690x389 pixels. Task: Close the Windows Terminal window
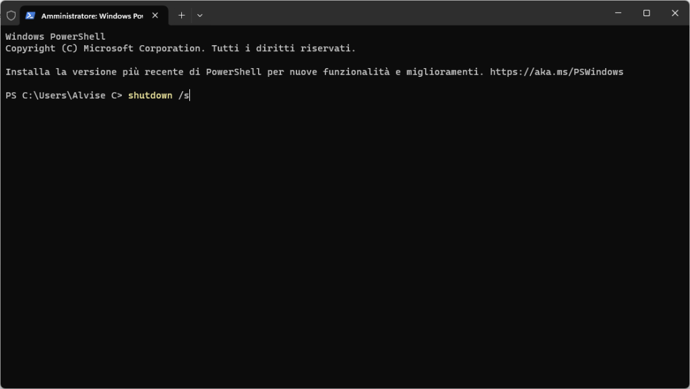coord(675,13)
